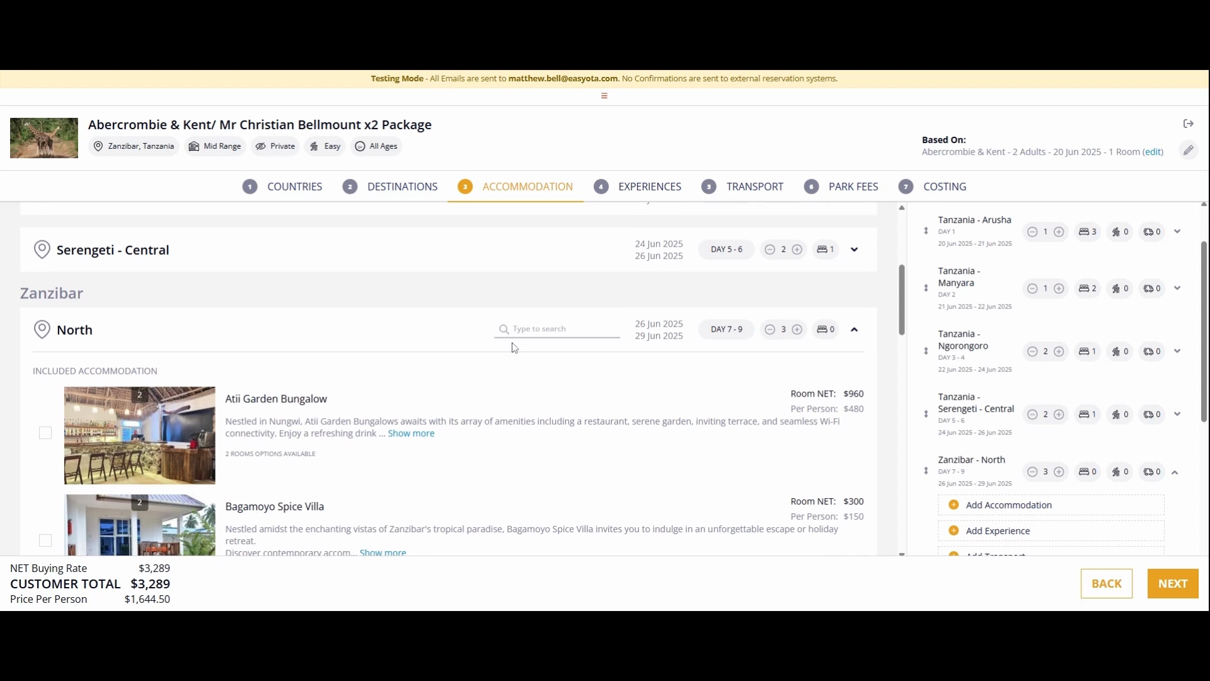Expand the Serengeti - Central section

tap(855, 250)
